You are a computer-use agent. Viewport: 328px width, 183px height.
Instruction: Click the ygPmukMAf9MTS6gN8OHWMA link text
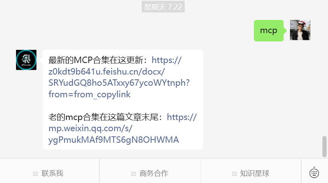114,140
